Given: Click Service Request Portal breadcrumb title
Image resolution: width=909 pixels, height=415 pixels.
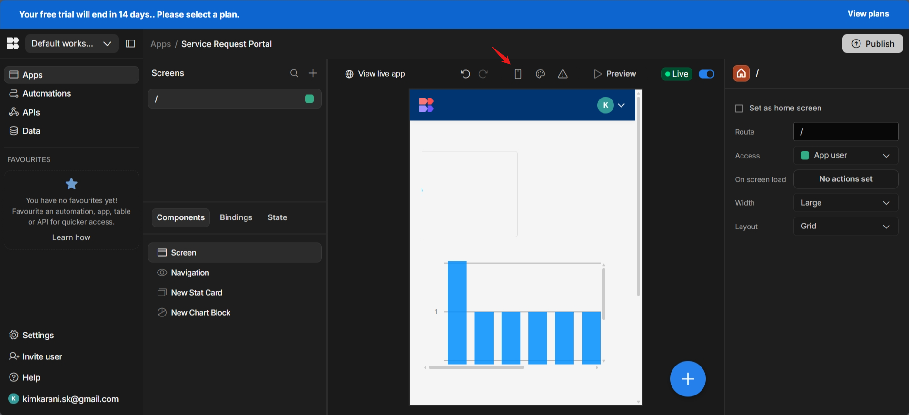Looking at the screenshot, I should click(227, 44).
